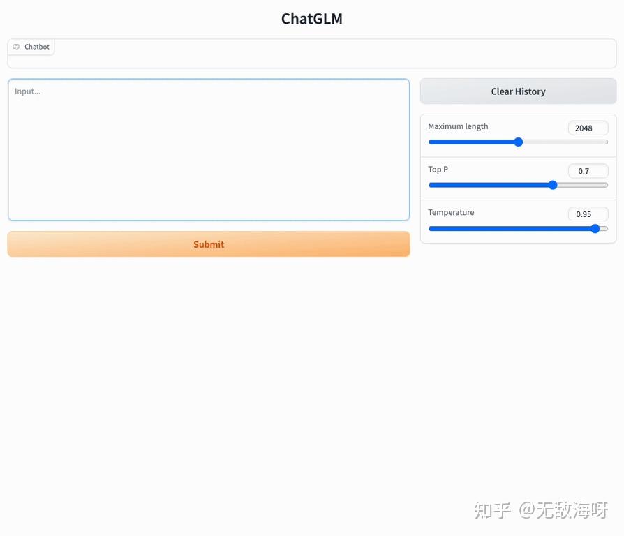The height and width of the screenshot is (536, 624).
Task: Click the 0.7 Top P value field
Action: (x=588, y=171)
